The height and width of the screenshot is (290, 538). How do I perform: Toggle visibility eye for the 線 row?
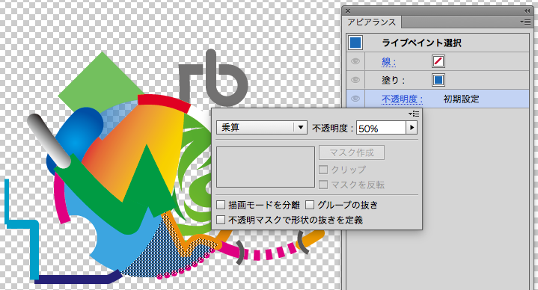355,61
